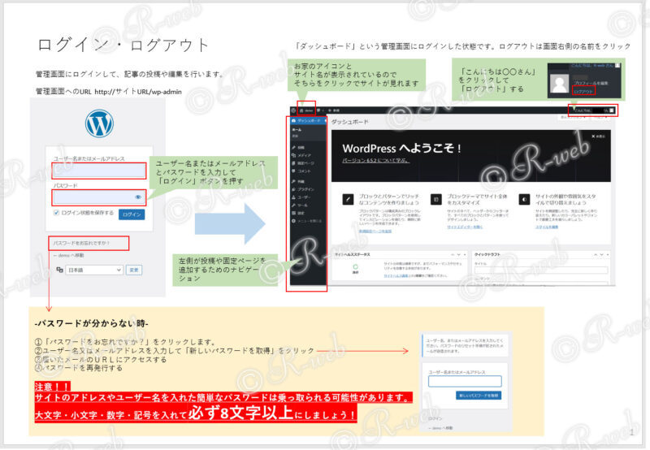The image size is (650, 450).
Task: Uncheck the ログイン状態を保存する checkbox
Action: 56,213
